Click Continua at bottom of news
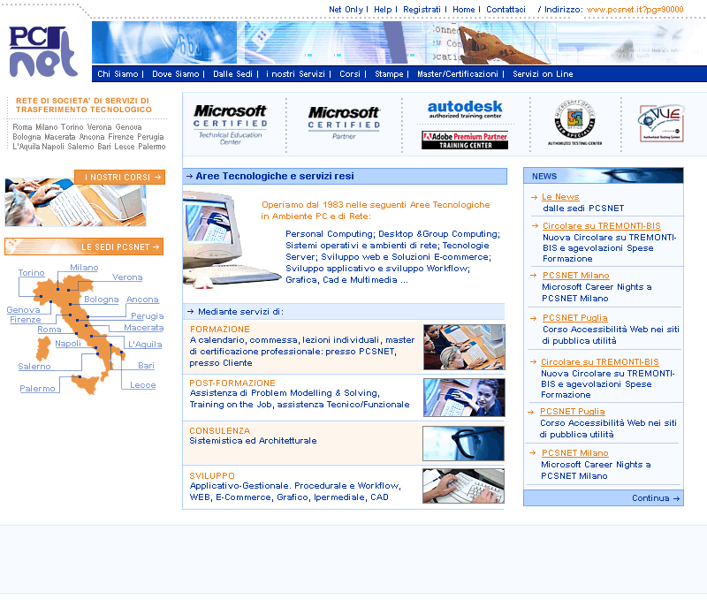The width and height of the screenshot is (707, 607). [650, 498]
